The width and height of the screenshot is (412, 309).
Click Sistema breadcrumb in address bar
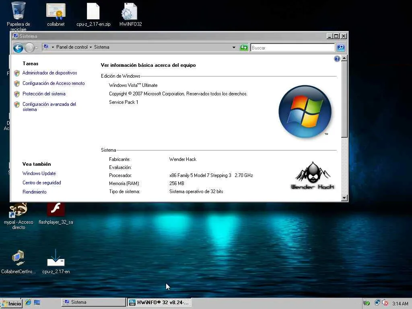coord(102,47)
